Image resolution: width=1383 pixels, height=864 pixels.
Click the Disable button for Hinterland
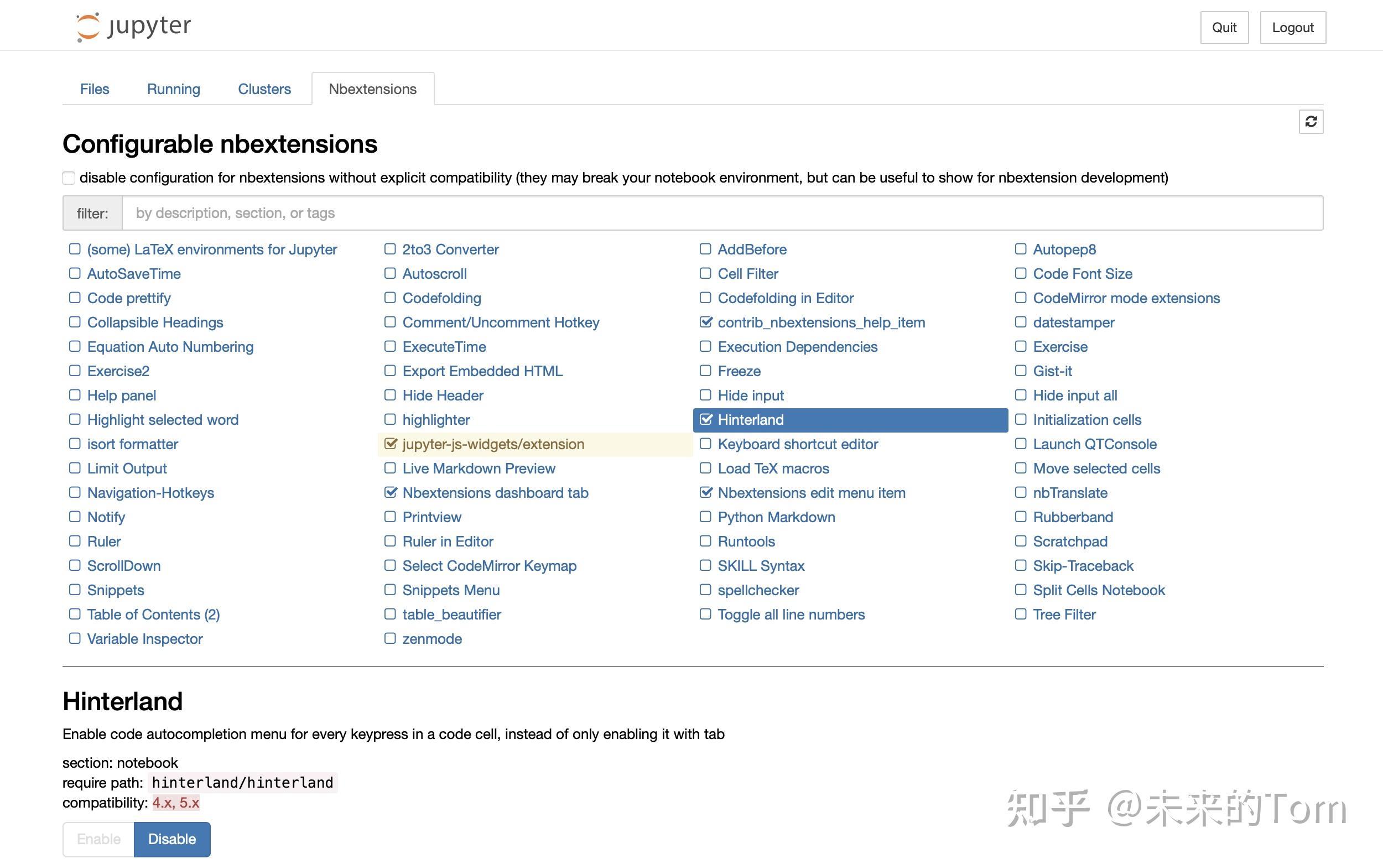(x=172, y=839)
